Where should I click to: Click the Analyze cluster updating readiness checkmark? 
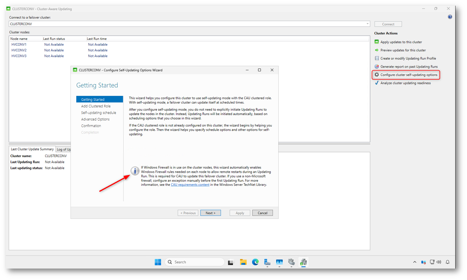coord(377,83)
